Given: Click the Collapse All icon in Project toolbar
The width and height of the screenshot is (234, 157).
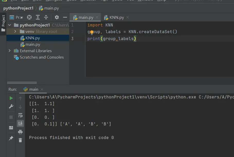Looking at the screenshot, I should (46, 17).
